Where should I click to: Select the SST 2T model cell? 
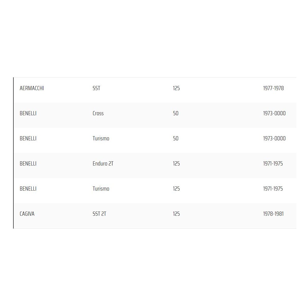point(99,214)
